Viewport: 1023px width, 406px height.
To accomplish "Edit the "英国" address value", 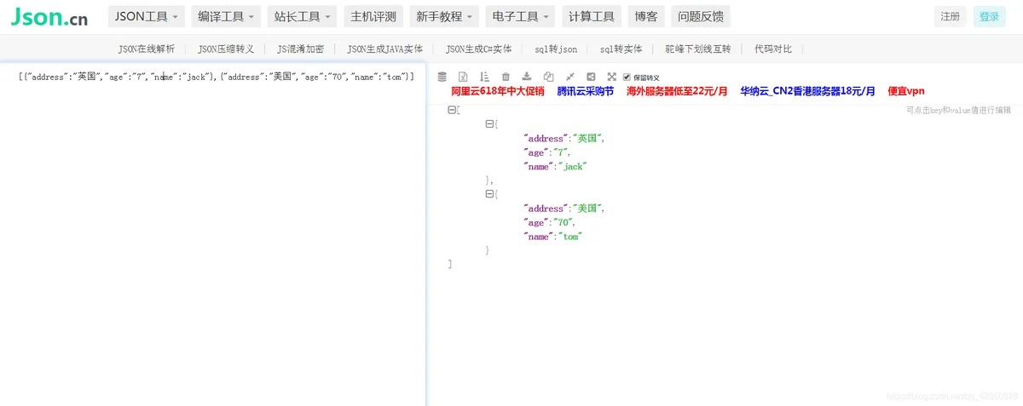I will pos(587,138).
